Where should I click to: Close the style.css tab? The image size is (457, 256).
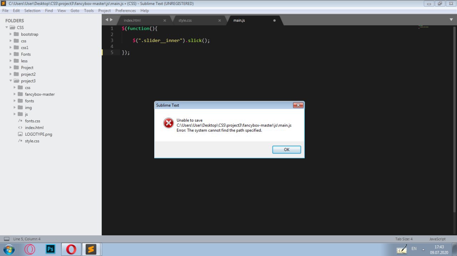click(220, 20)
